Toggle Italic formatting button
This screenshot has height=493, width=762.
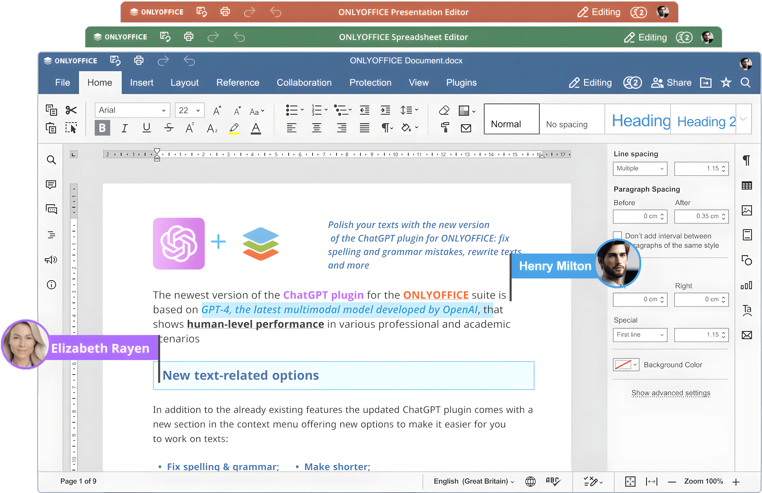tap(125, 128)
